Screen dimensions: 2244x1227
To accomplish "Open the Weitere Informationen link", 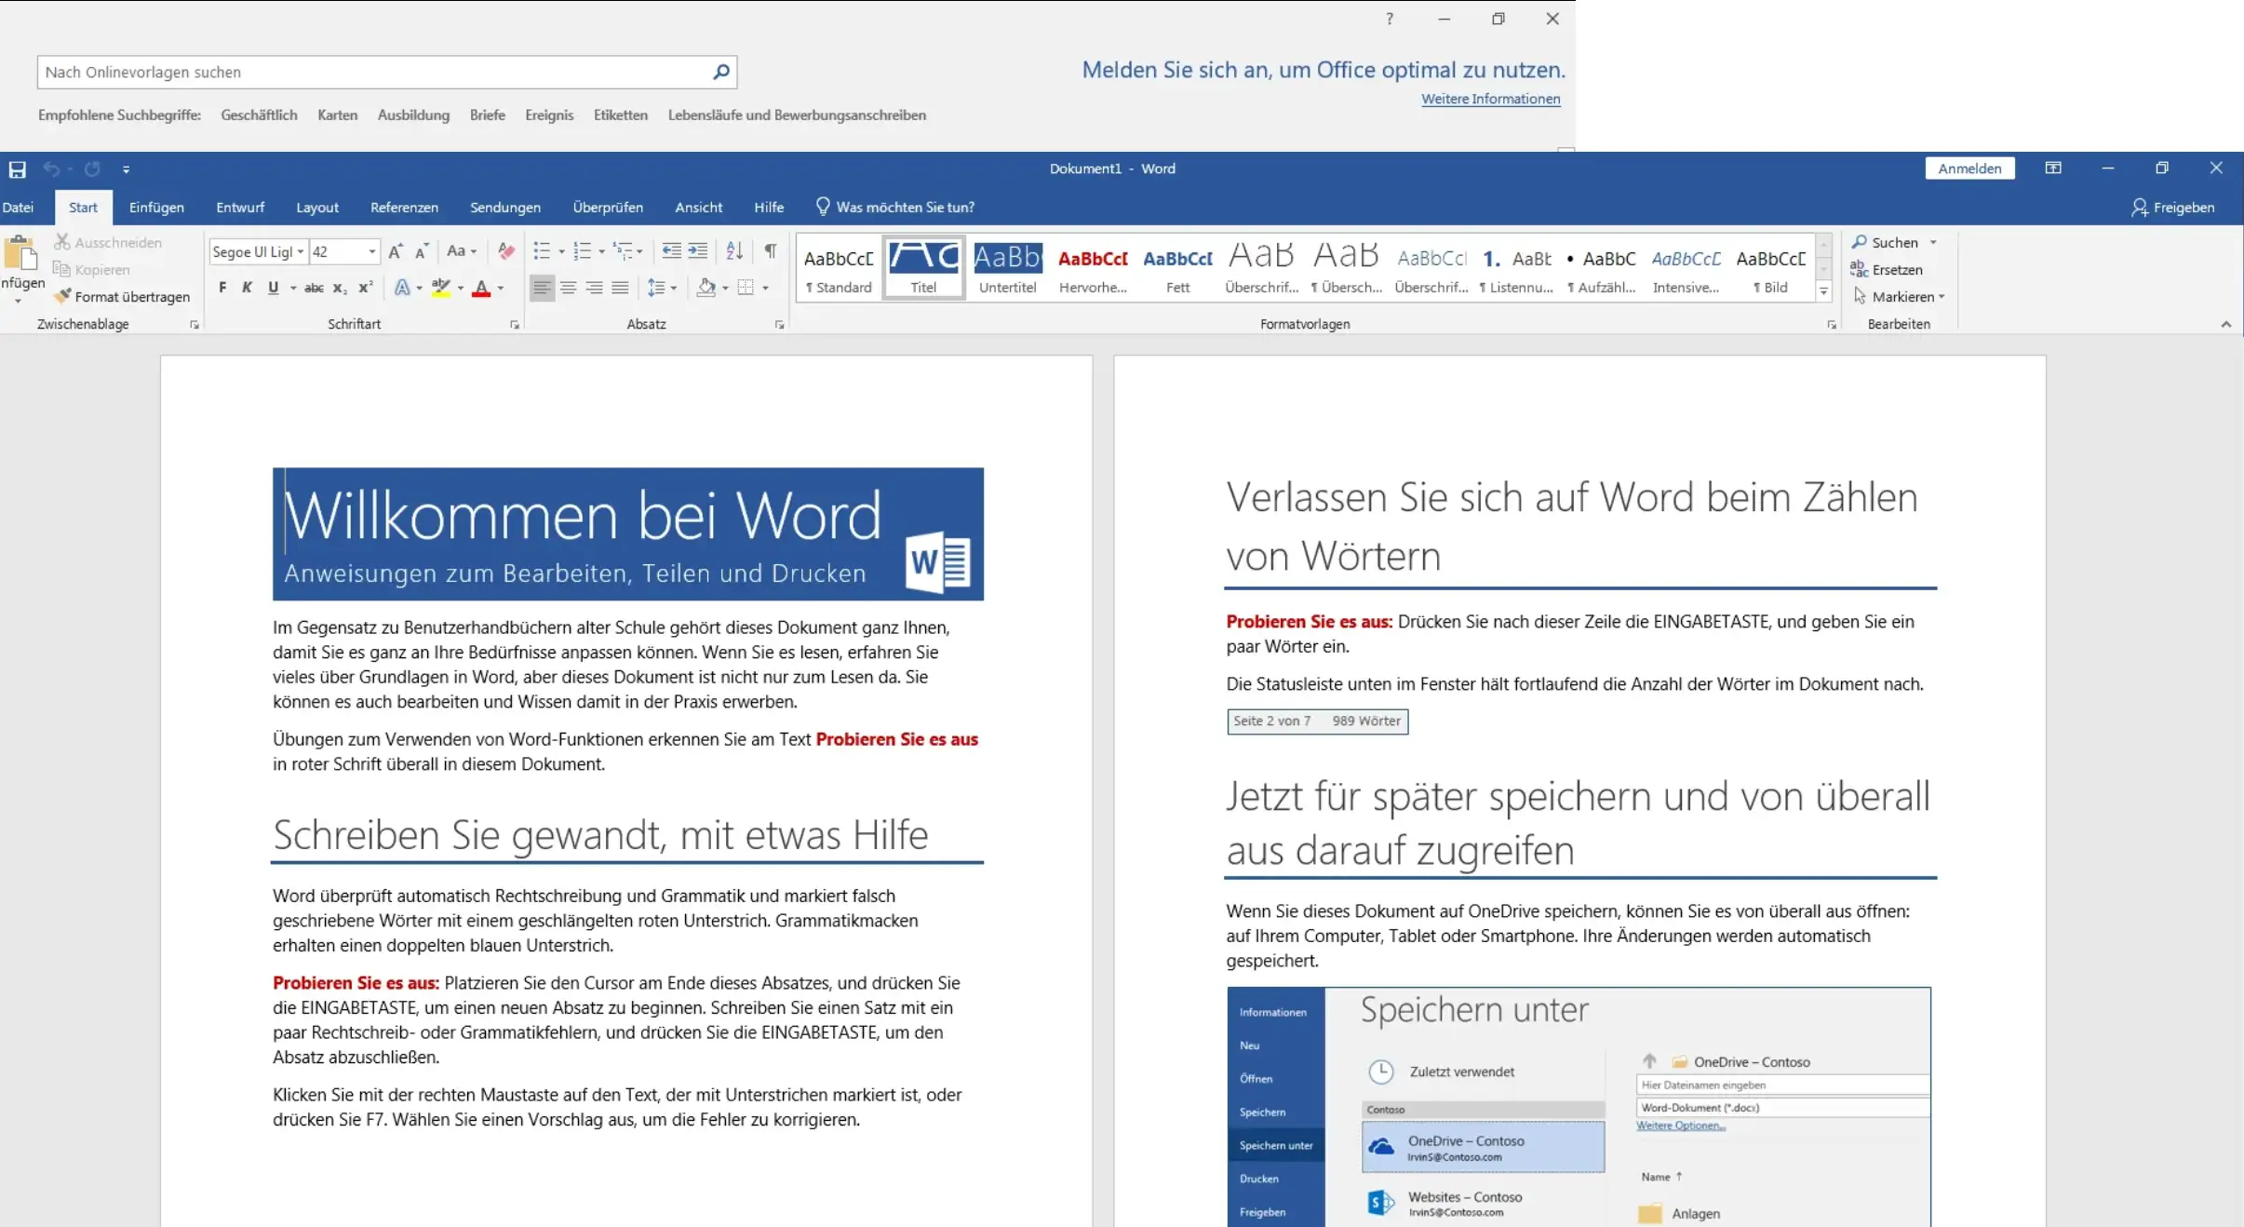I will click(1490, 99).
